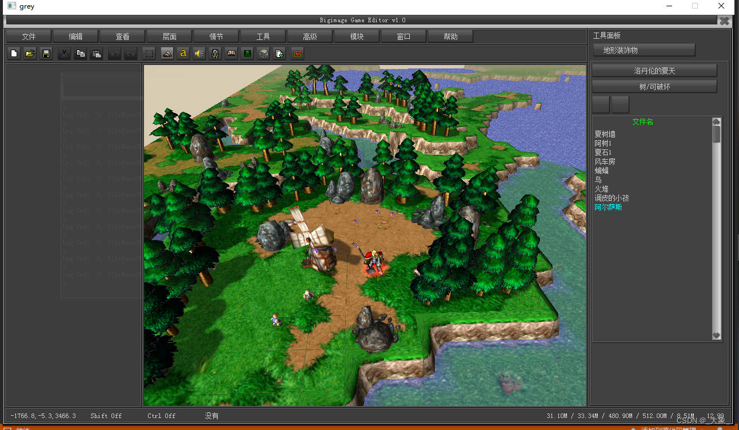739x430 pixels.
Task: Open the 查看 menu
Action: tap(122, 36)
